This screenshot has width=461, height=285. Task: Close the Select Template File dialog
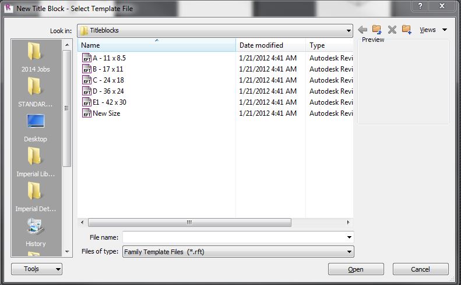point(442,6)
